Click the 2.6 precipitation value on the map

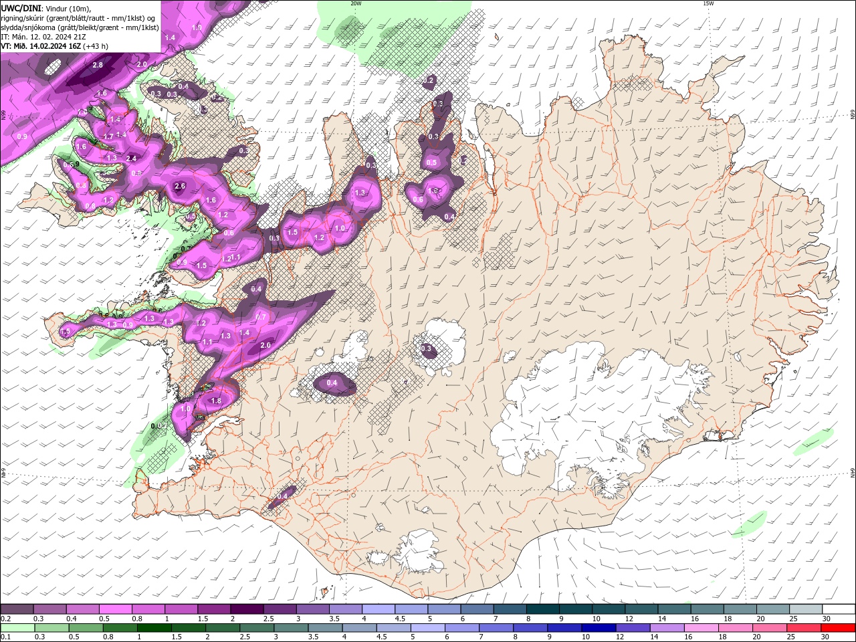point(179,187)
